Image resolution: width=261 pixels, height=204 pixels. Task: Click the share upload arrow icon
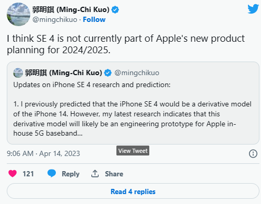(95, 174)
